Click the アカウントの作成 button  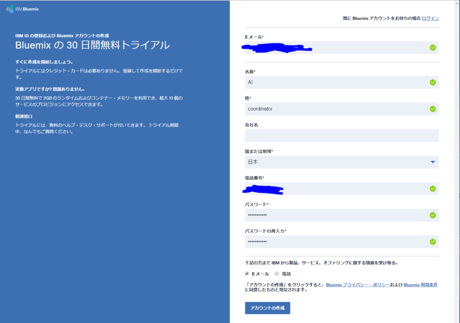pos(268,308)
